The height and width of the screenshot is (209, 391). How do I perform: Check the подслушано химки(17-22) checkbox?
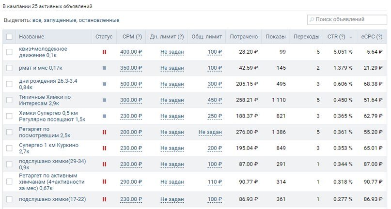pyautogui.click(x=9, y=199)
